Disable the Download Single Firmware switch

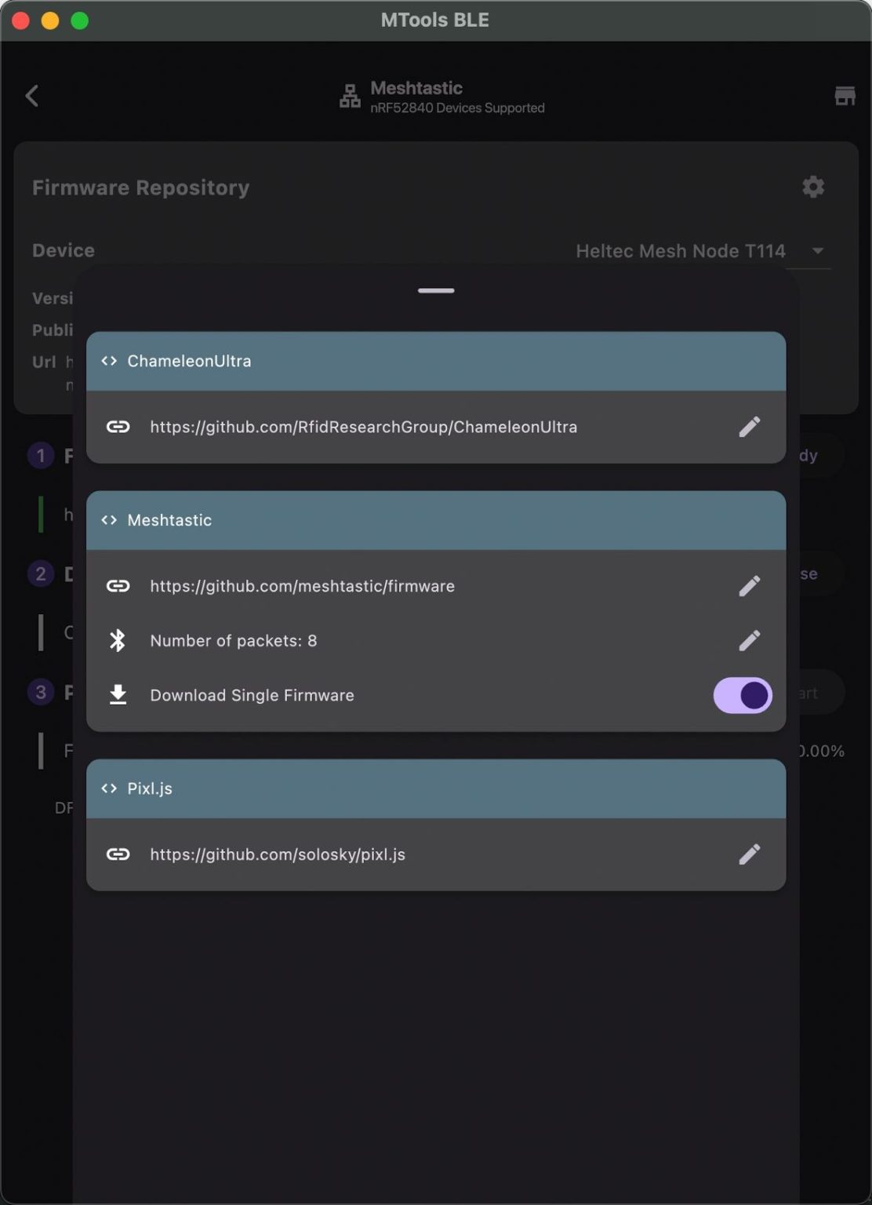[742, 696]
